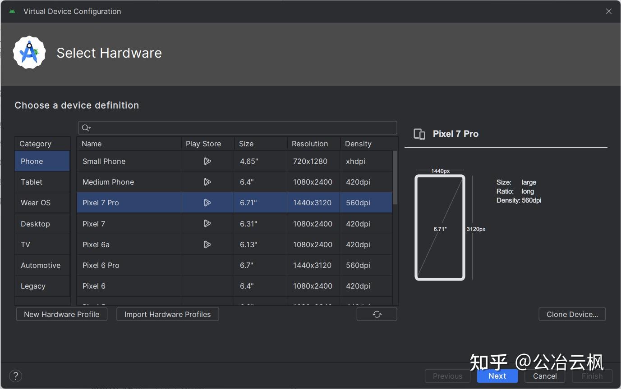
Task: Select the Medium Phone device row
Action: (235, 182)
